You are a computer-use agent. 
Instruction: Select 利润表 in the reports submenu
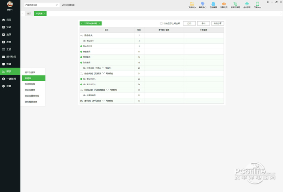coord(34,78)
